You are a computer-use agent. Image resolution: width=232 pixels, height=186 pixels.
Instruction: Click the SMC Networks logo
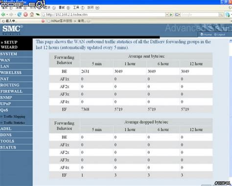pos(13,30)
